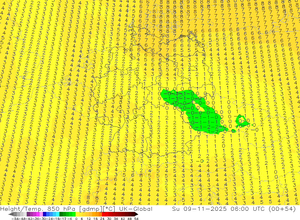Click the dark purple legend swatch above -42
The width and height of the screenshot is (300, 220).
coord(28,214)
